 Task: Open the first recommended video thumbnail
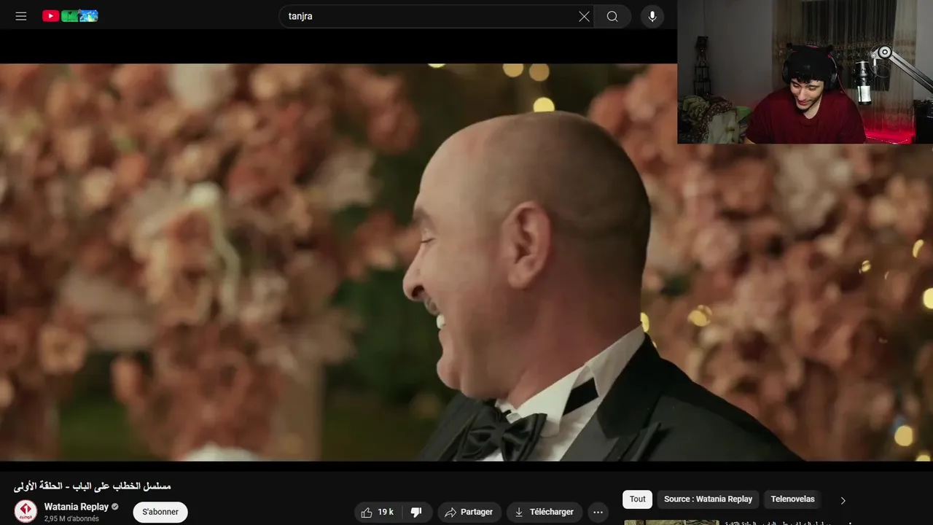click(x=671, y=522)
